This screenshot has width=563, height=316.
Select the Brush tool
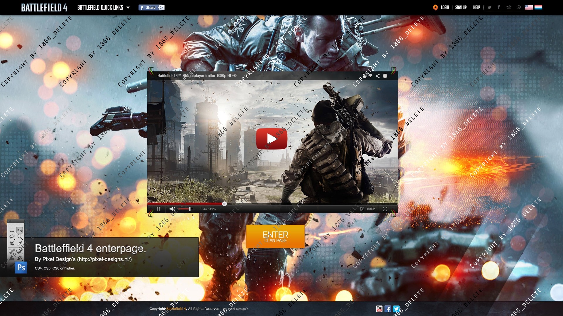pos(20,251)
